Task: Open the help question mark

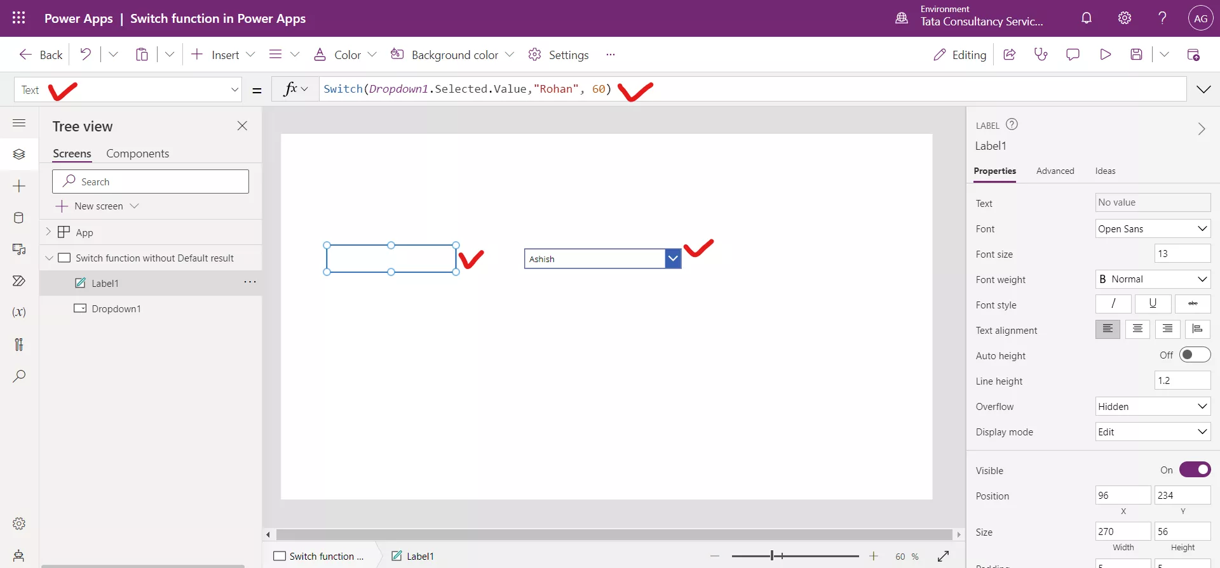Action: coord(1162,18)
